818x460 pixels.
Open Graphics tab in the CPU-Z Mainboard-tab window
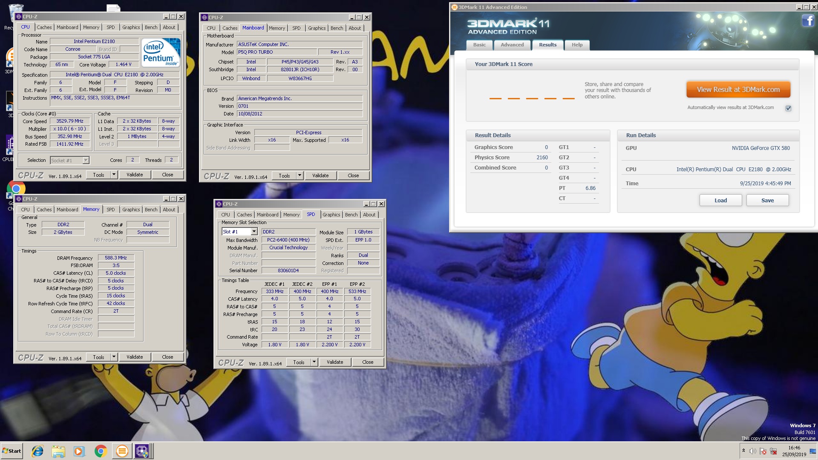coord(317,28)
